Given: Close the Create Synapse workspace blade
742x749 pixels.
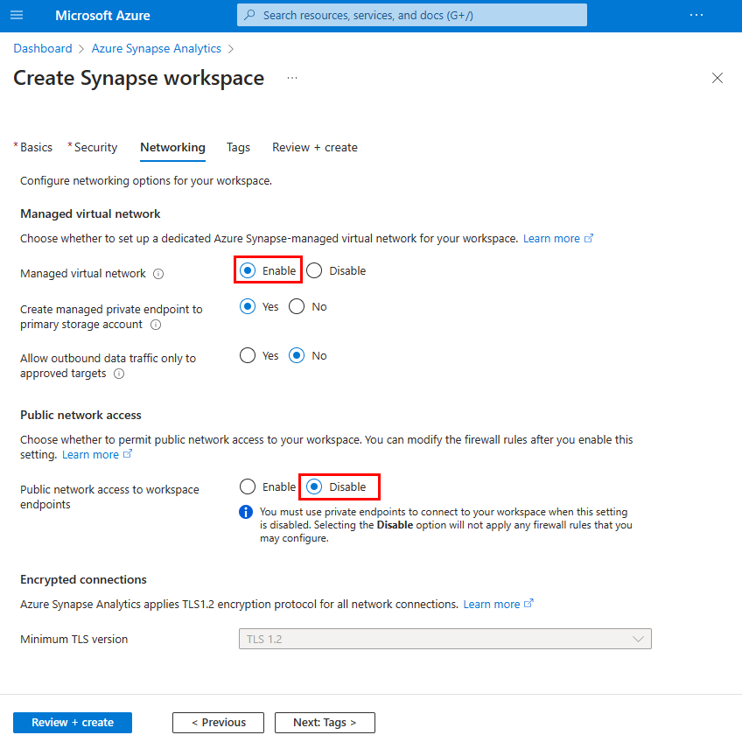Looking at the screenshot, I should point(717,78).
